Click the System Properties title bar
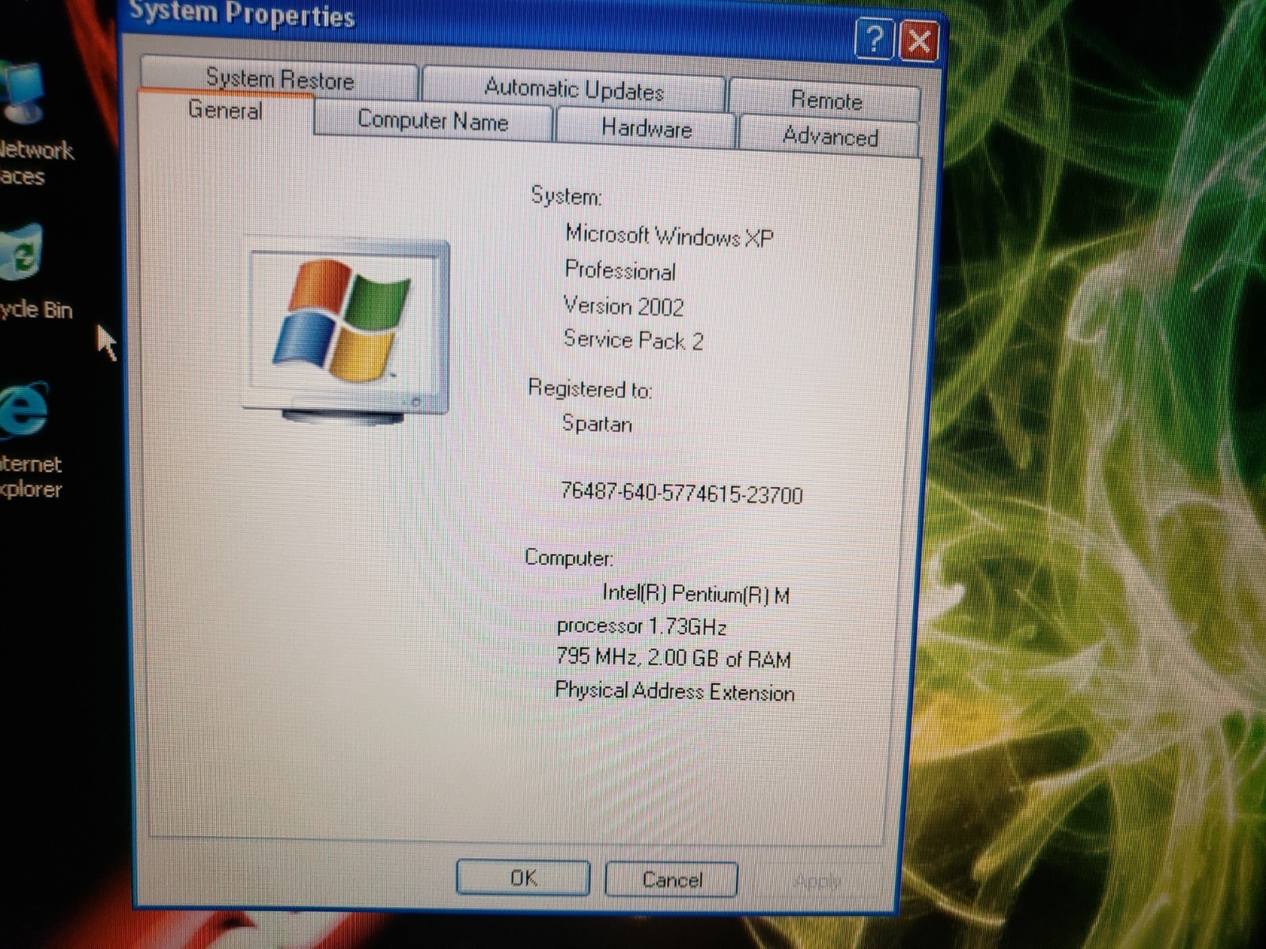The height and width of the screenshot is (949, 1266). pyautogui.click(x=491, y=28)
